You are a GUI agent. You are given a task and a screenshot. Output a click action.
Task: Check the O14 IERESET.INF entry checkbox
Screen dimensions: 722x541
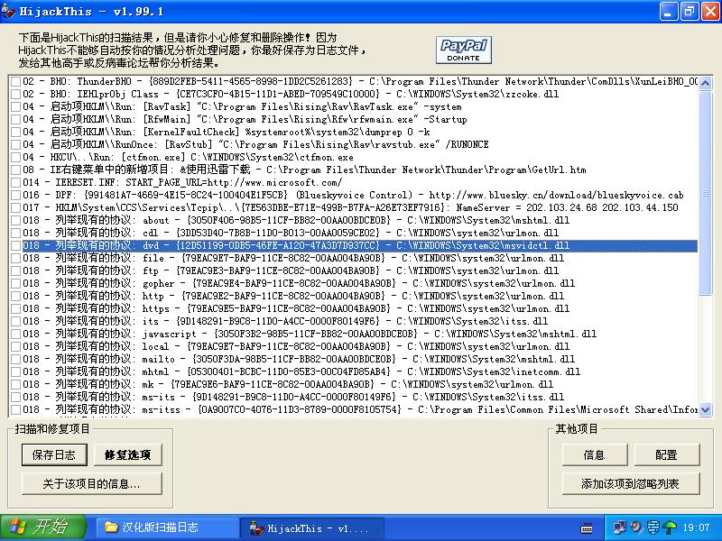click(15, 183)
